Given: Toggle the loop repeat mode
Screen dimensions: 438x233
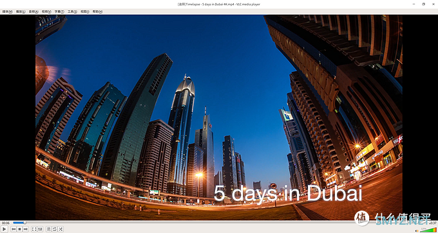Looking at the screenshot, I should pyautogui.click(x=55, y=229).
